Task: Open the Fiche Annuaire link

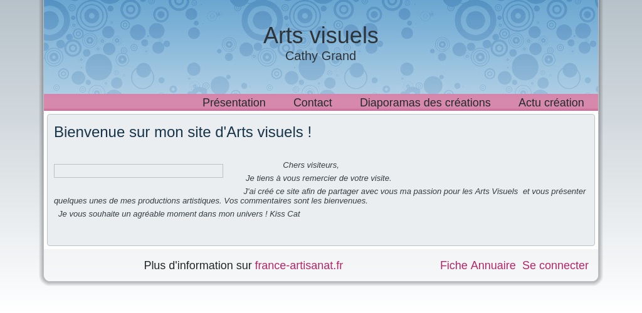Action: 478,265
